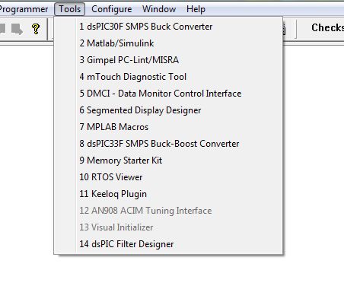Screen dimensions: 344x305
Task: Select DMCI Data Monitor Control Interface
Action: pos(168,94)
